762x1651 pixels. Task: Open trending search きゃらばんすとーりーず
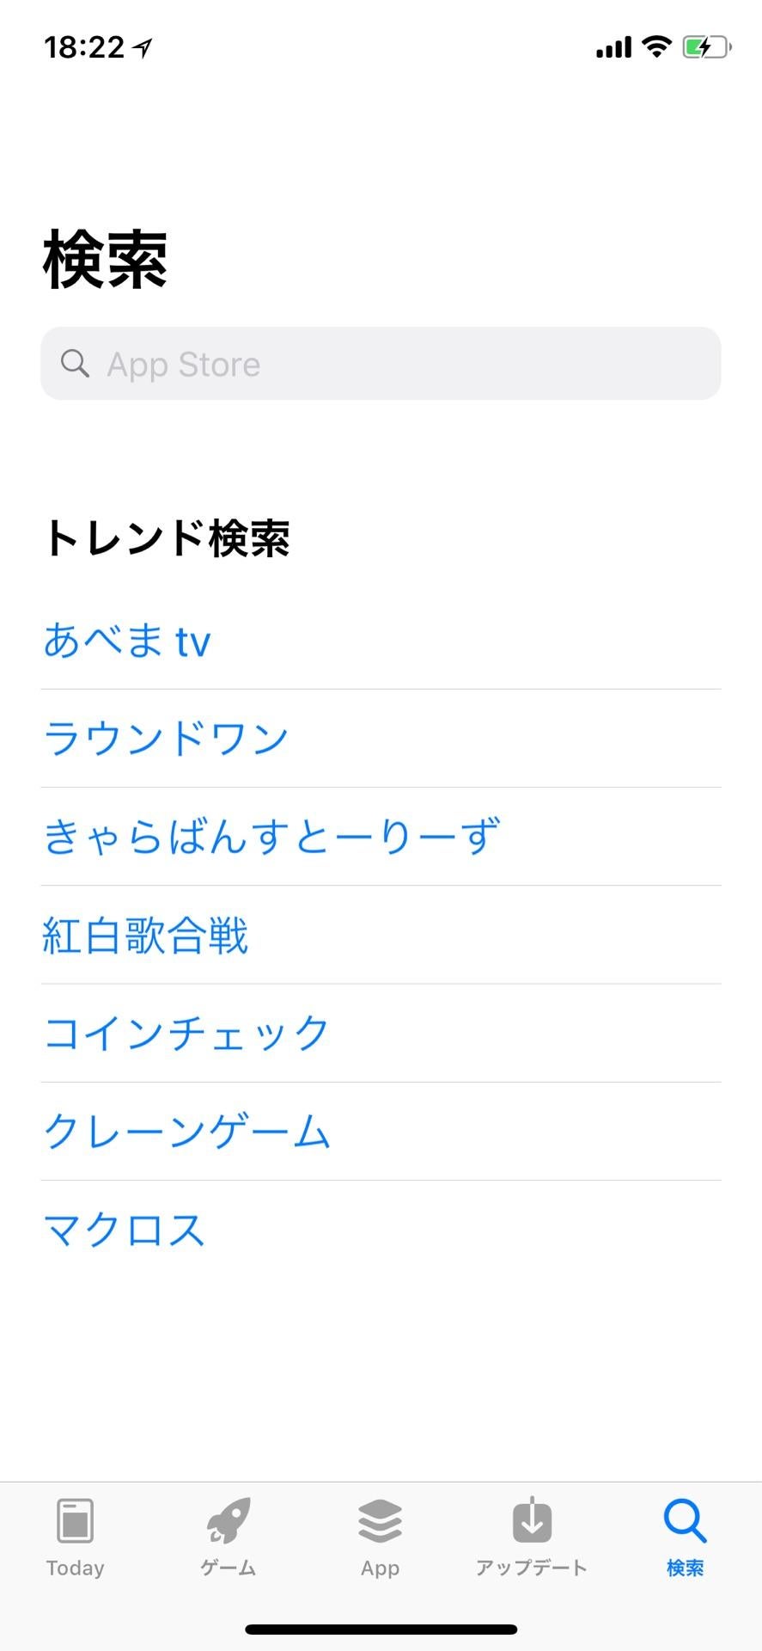pos(271,837)
